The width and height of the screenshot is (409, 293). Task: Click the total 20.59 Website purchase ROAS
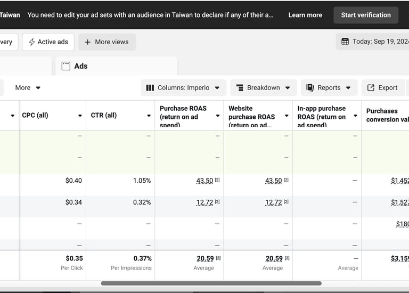tap(274, 258)
